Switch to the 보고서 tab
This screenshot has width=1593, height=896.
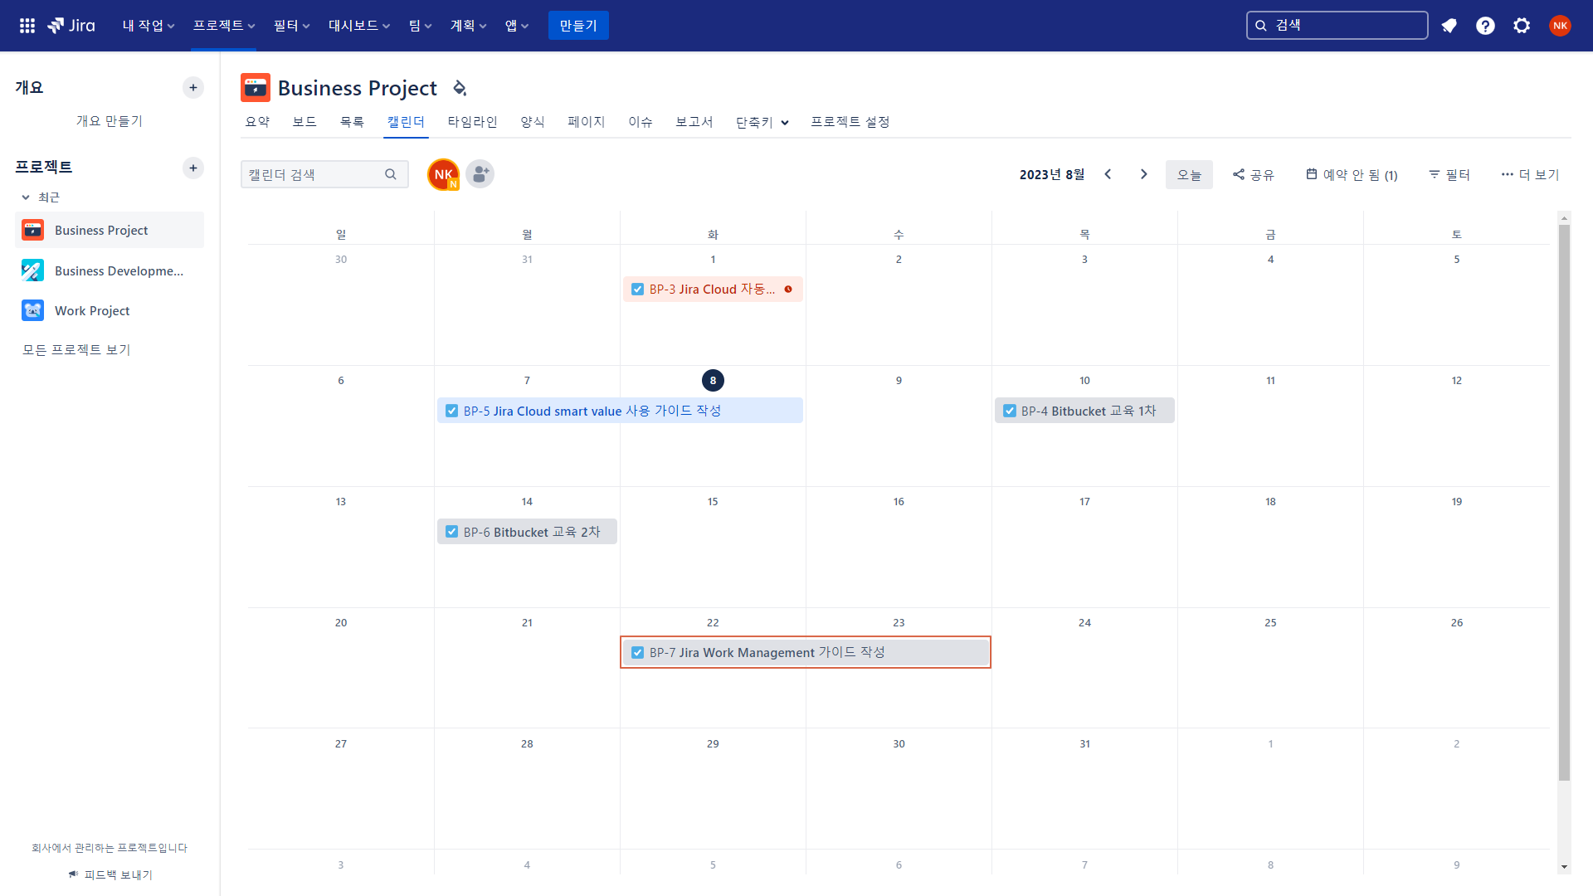(694, 122)
